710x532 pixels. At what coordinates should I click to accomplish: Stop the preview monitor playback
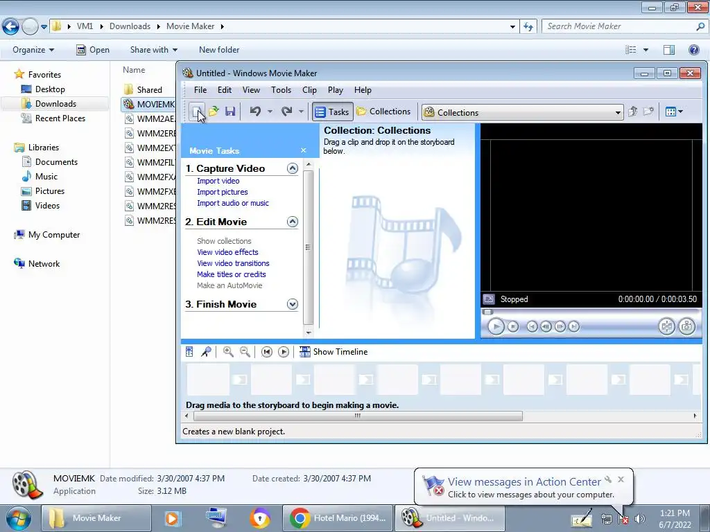pos(512,326)
